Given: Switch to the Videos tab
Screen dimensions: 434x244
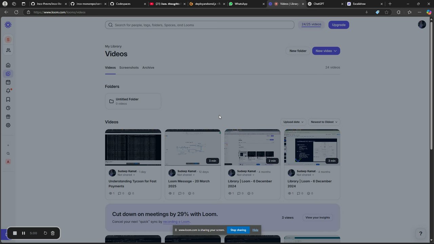Looking at the screenshot, I should click(110, 67).
